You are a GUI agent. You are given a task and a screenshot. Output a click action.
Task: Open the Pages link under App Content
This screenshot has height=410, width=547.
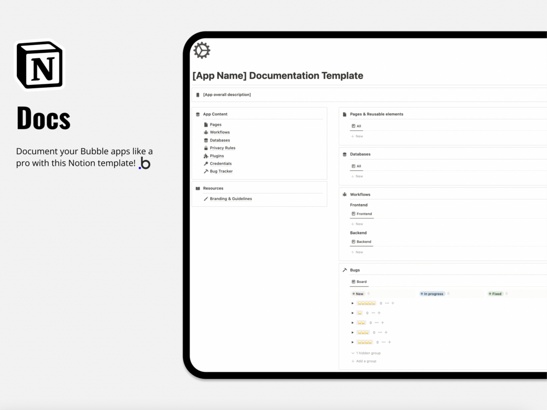pos(216,125)
